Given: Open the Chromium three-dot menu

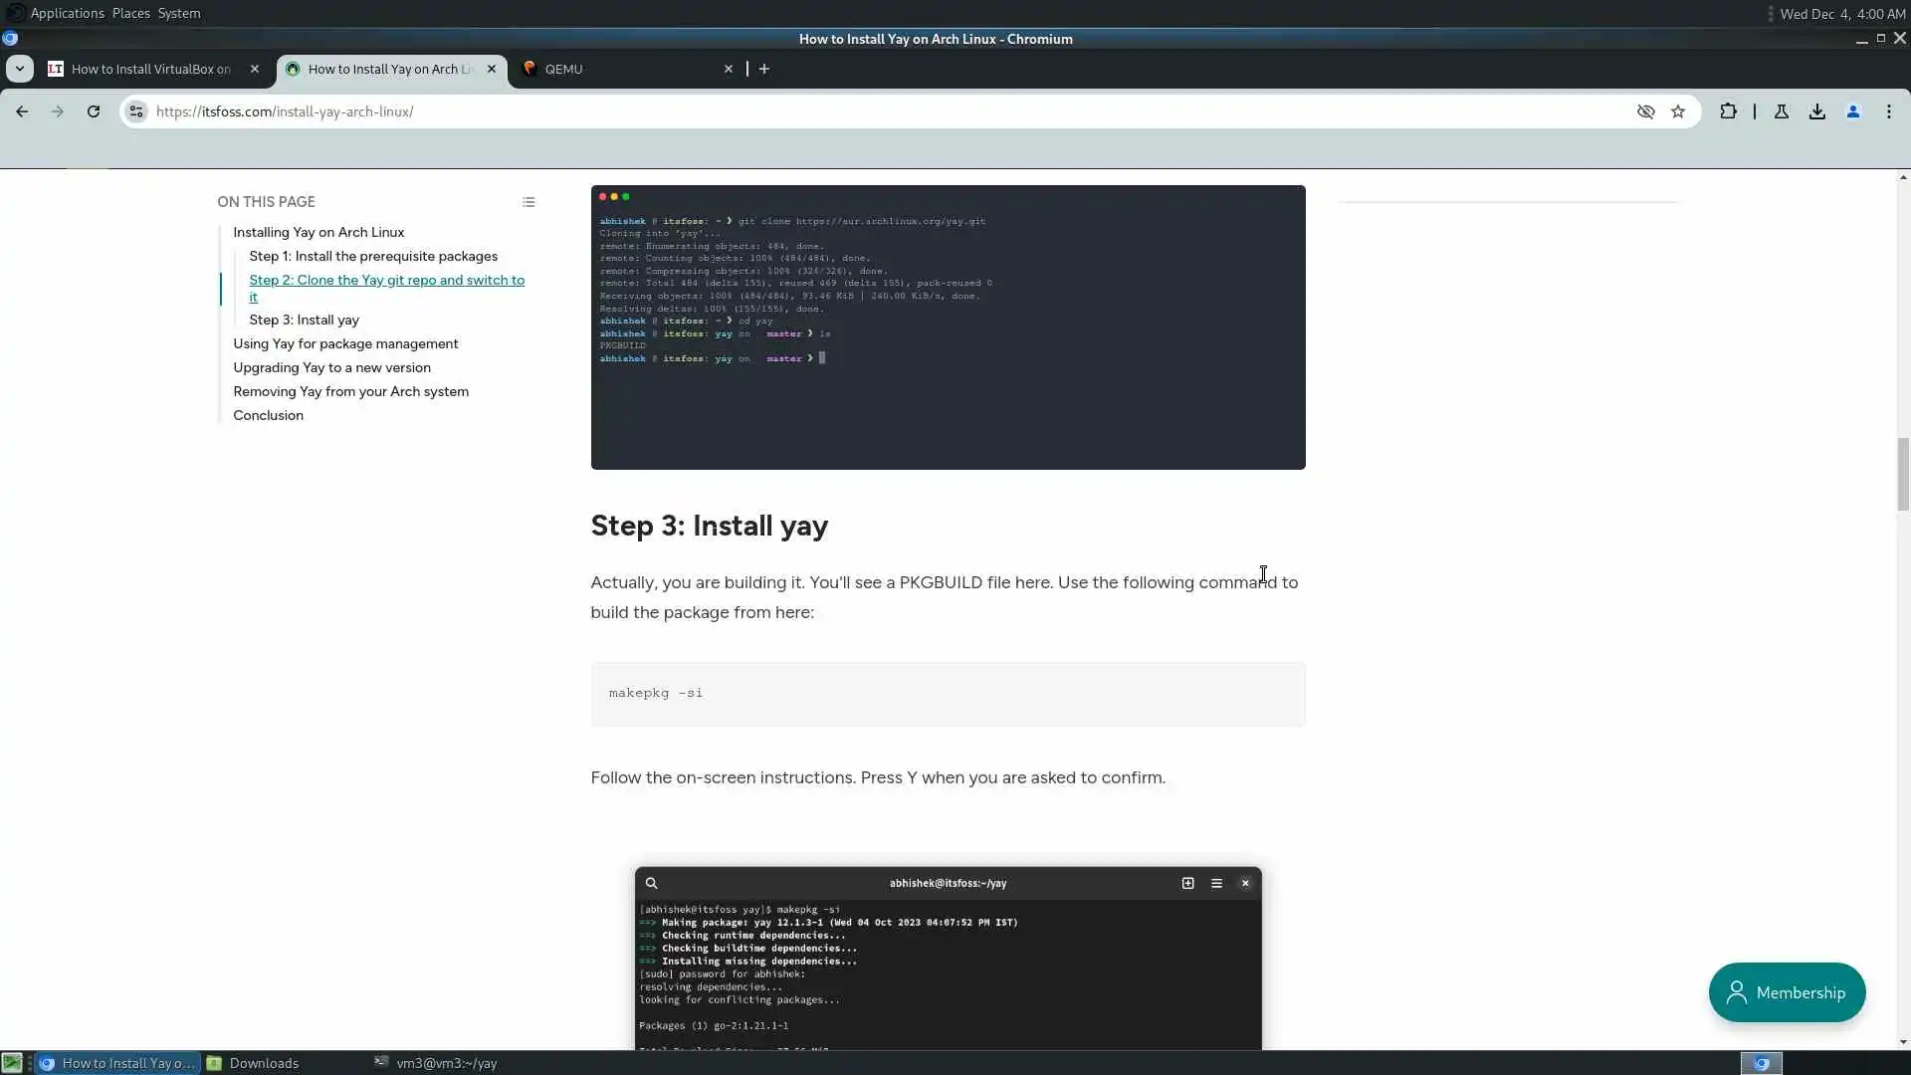Looking at the screenshot, I should pos(1889,111).
